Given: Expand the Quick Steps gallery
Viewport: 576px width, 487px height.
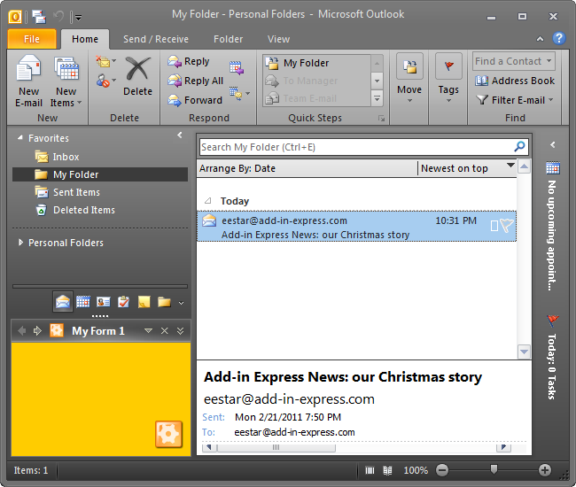Looking at the screenshot, I should pyautogui.click(x=377, y=98).
